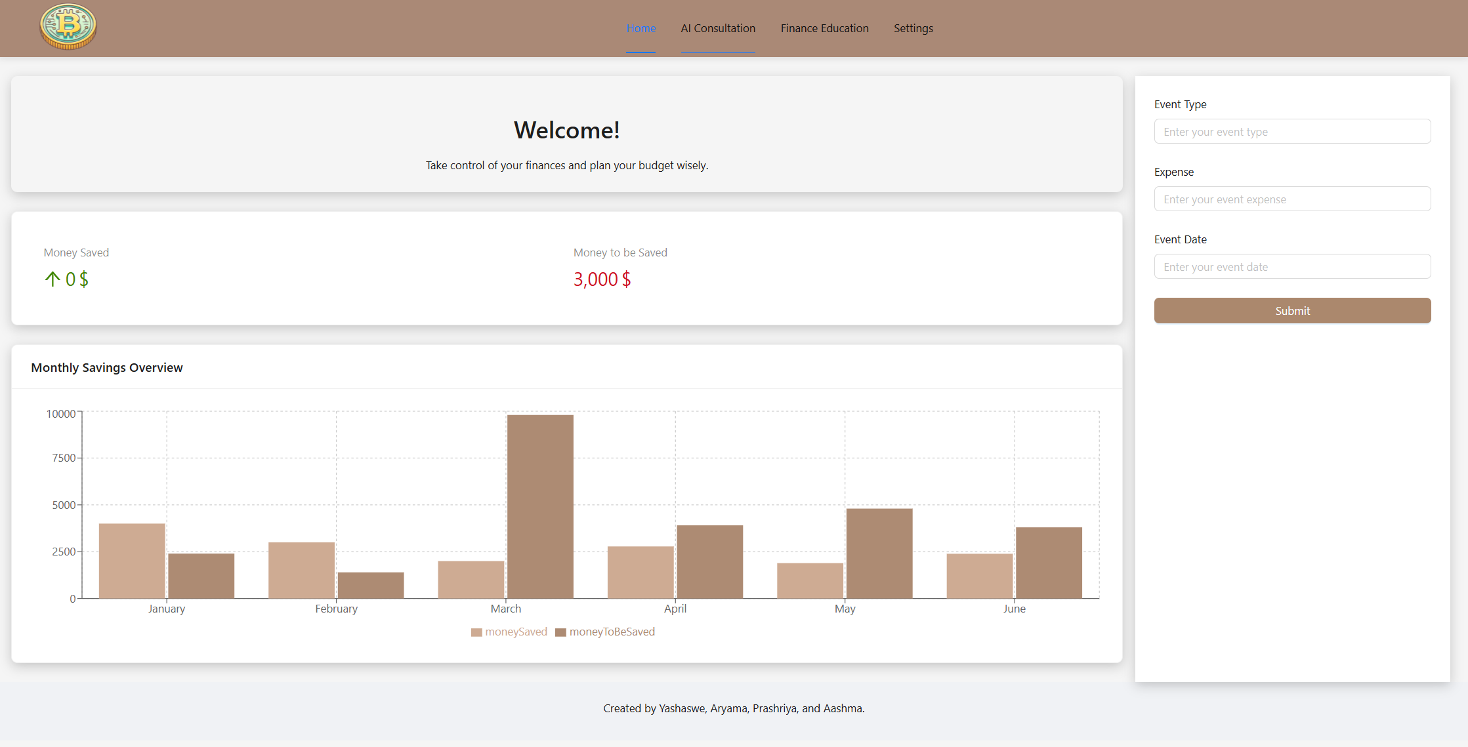Go to AI Consultation page
The height and width of the screenshot is (747, 1468).
click(x=718, y=28)
